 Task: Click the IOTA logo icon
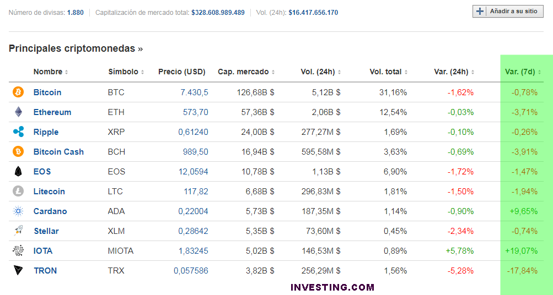[18, 250]
